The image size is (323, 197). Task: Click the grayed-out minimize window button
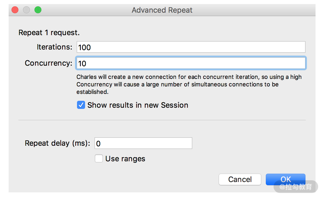click(x=26, y=10)
